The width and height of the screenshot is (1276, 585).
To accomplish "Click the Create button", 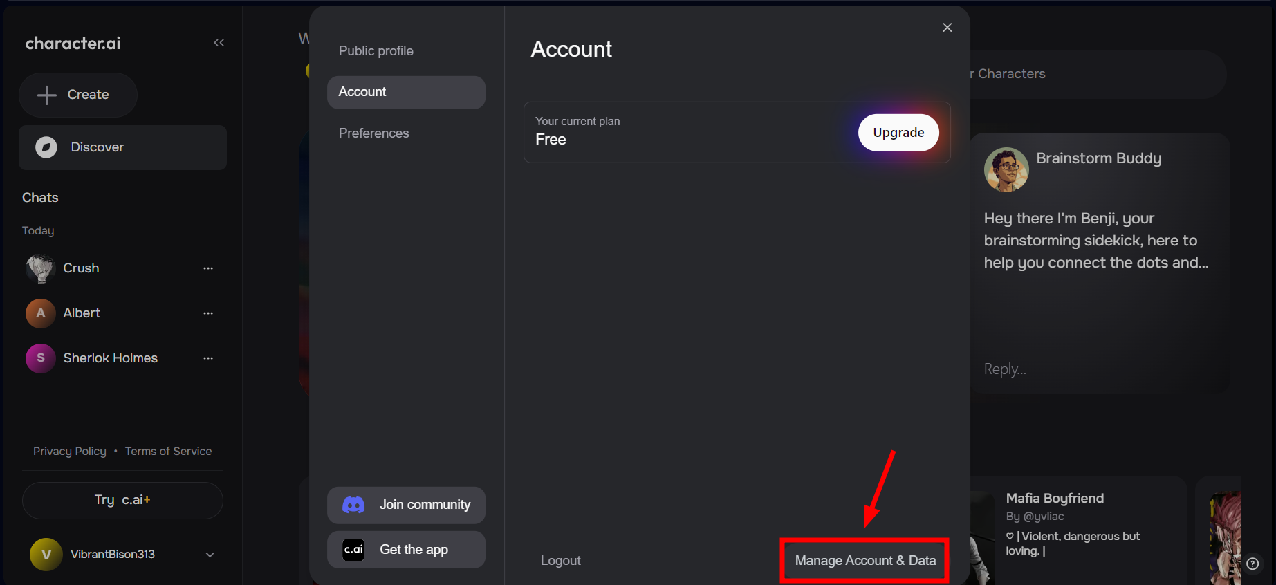I will tap(78, 95).
